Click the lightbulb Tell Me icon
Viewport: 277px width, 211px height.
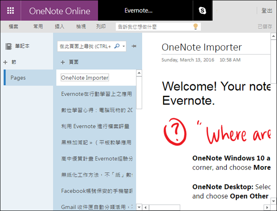195,27
